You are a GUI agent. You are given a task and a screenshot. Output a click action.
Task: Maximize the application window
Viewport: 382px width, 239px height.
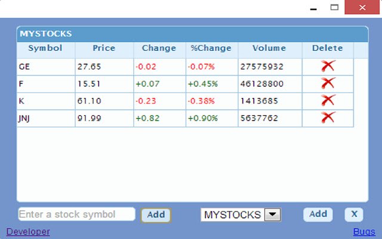pos(334,8)
